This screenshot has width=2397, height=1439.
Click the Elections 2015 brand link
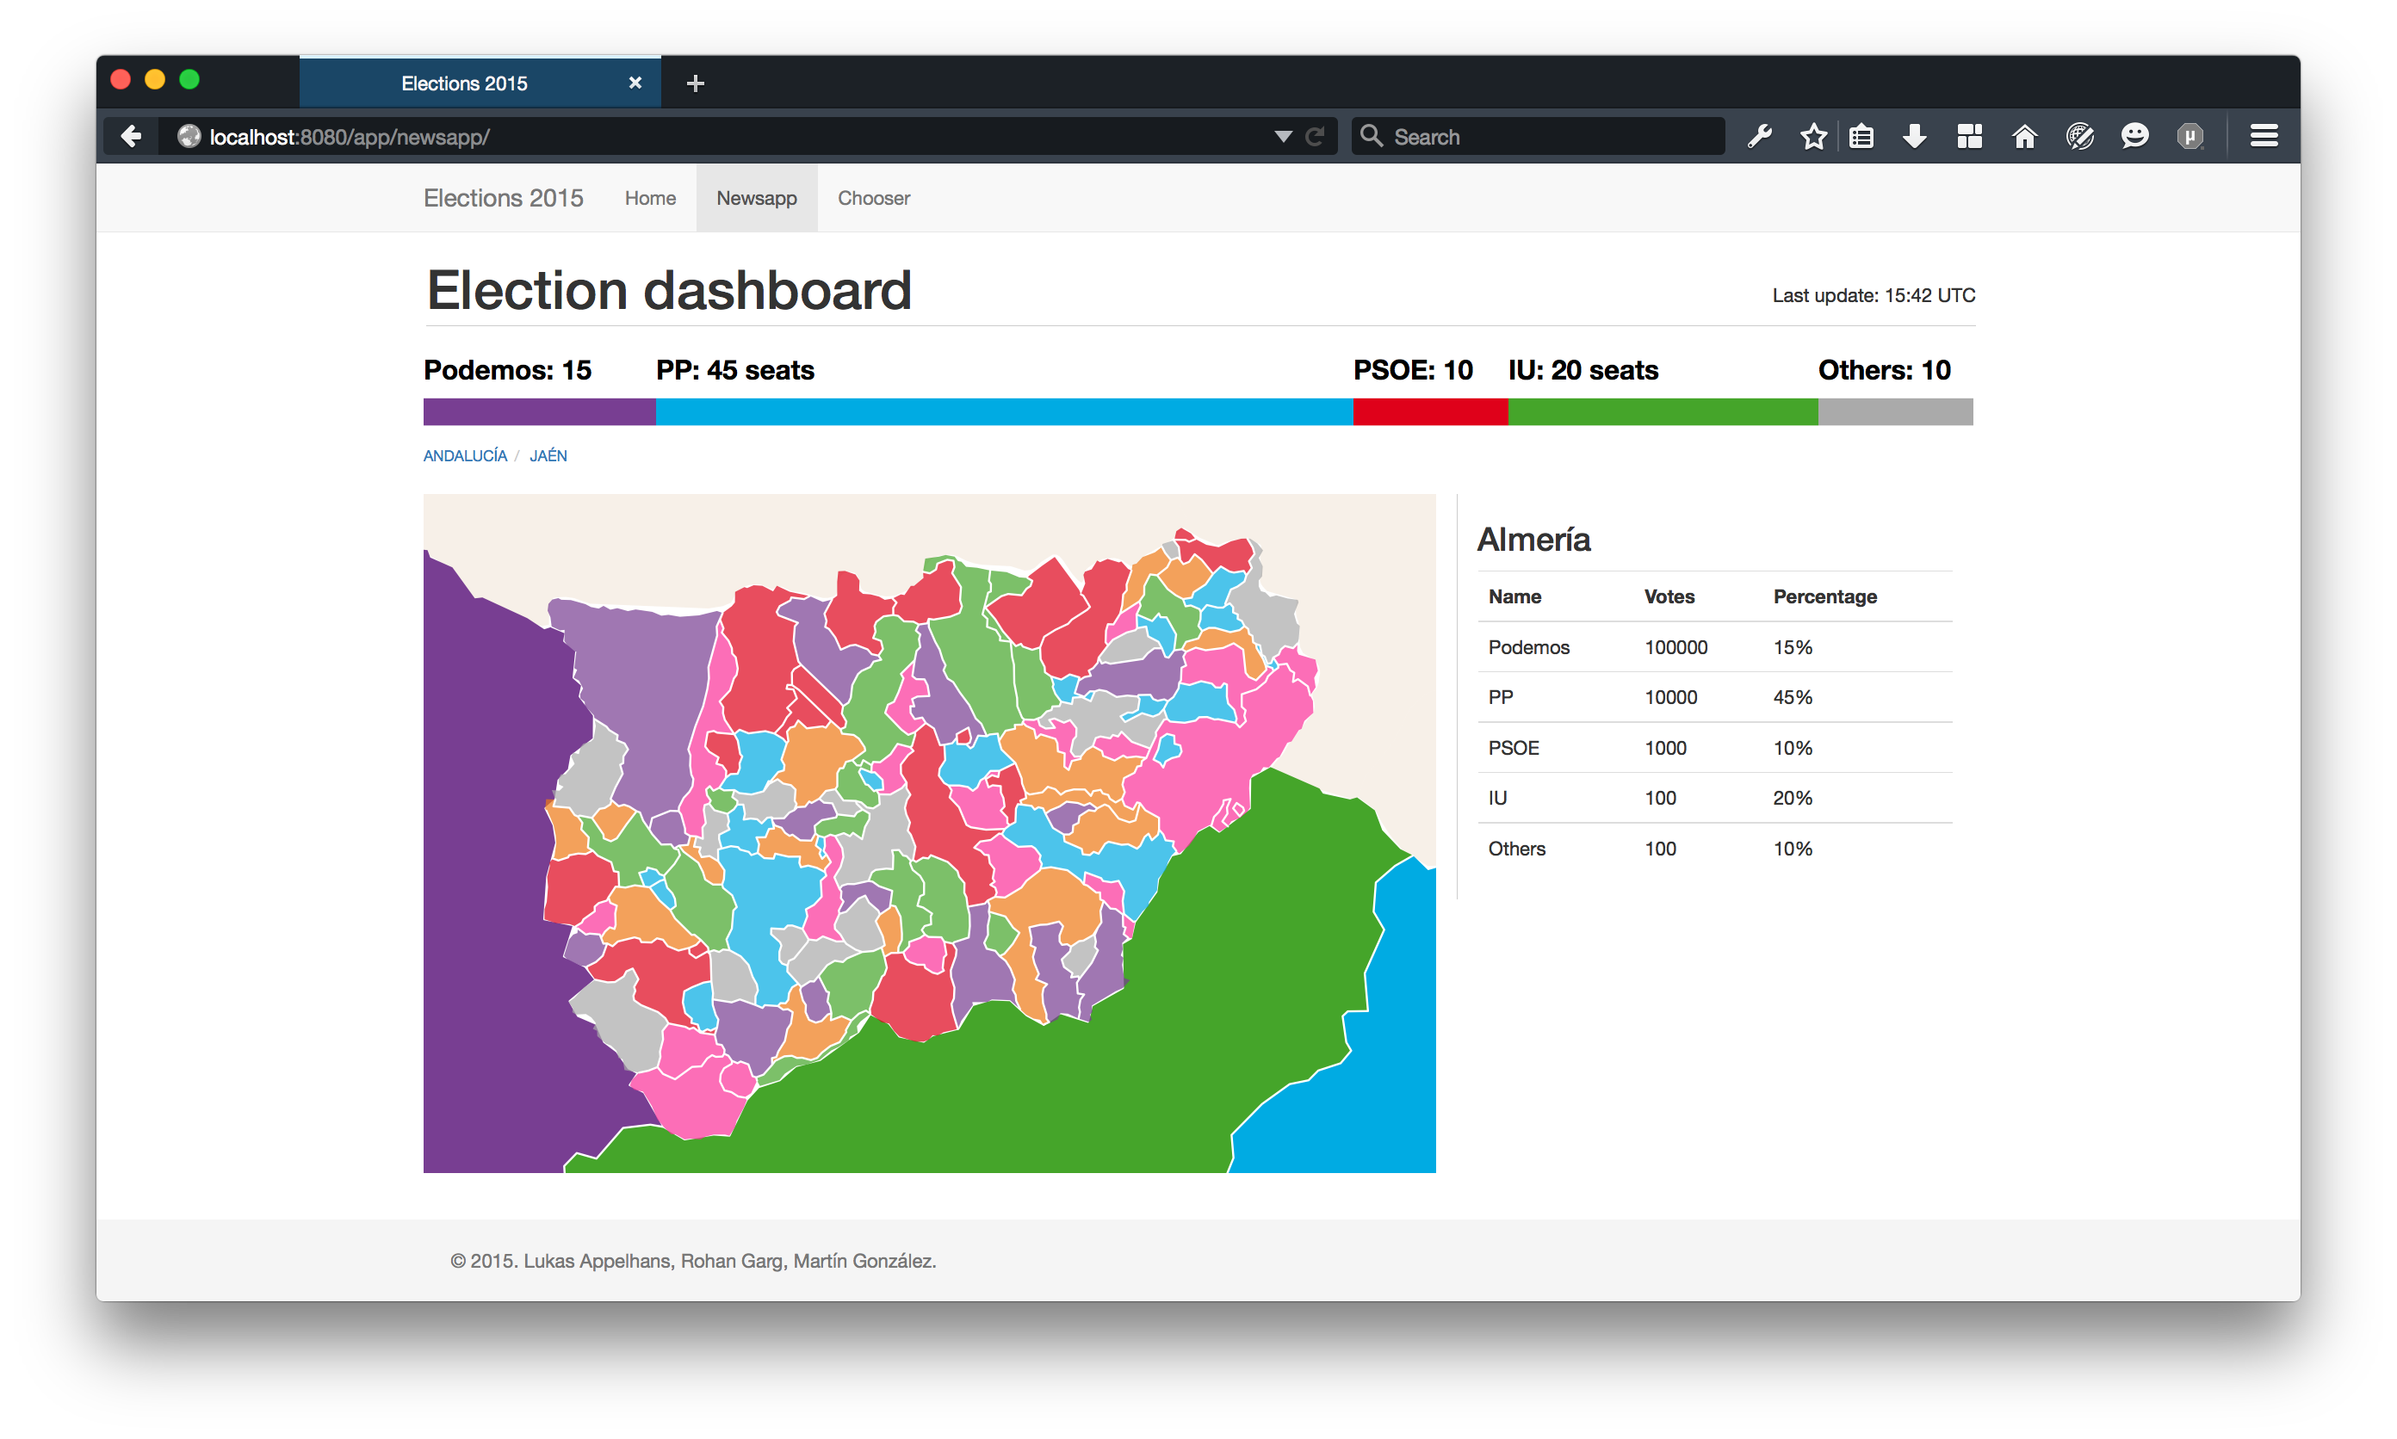tap(504, 198)
